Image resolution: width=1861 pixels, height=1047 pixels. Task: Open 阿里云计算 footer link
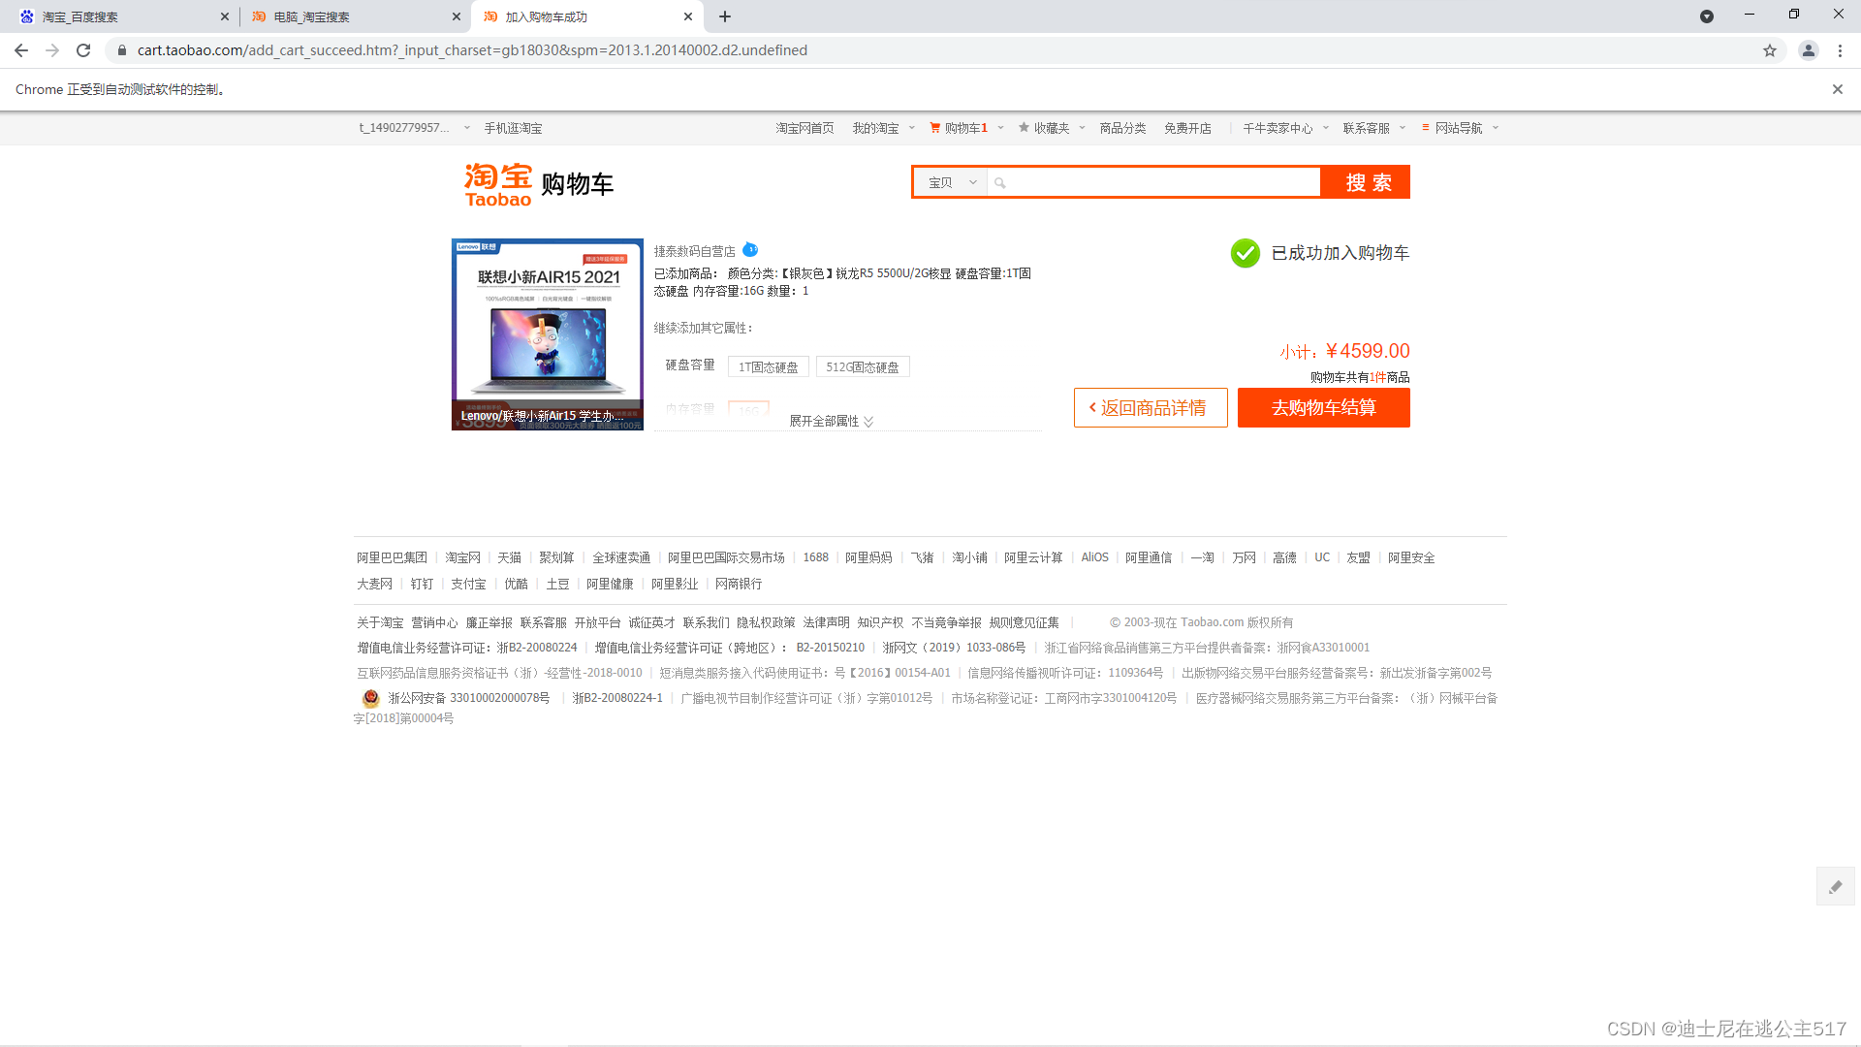1033,557
